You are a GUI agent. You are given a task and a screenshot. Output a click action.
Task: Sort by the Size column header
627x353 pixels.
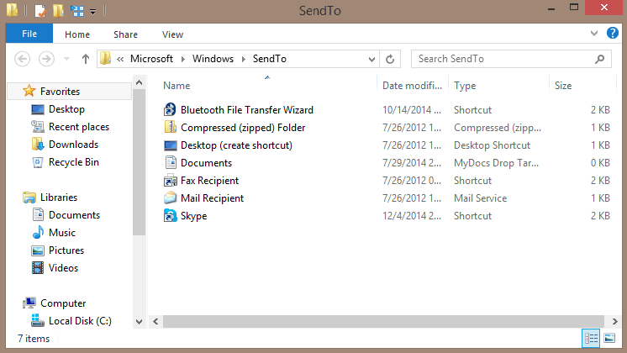pyautogui.click(x=563, y=86)
